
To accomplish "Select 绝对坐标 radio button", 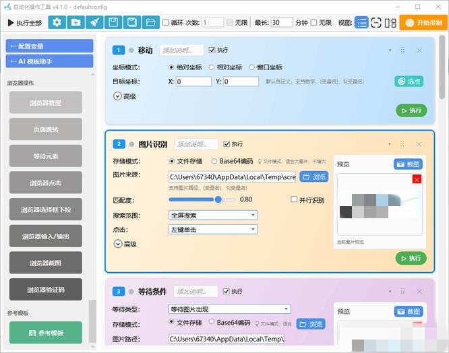I will point(171,67).
